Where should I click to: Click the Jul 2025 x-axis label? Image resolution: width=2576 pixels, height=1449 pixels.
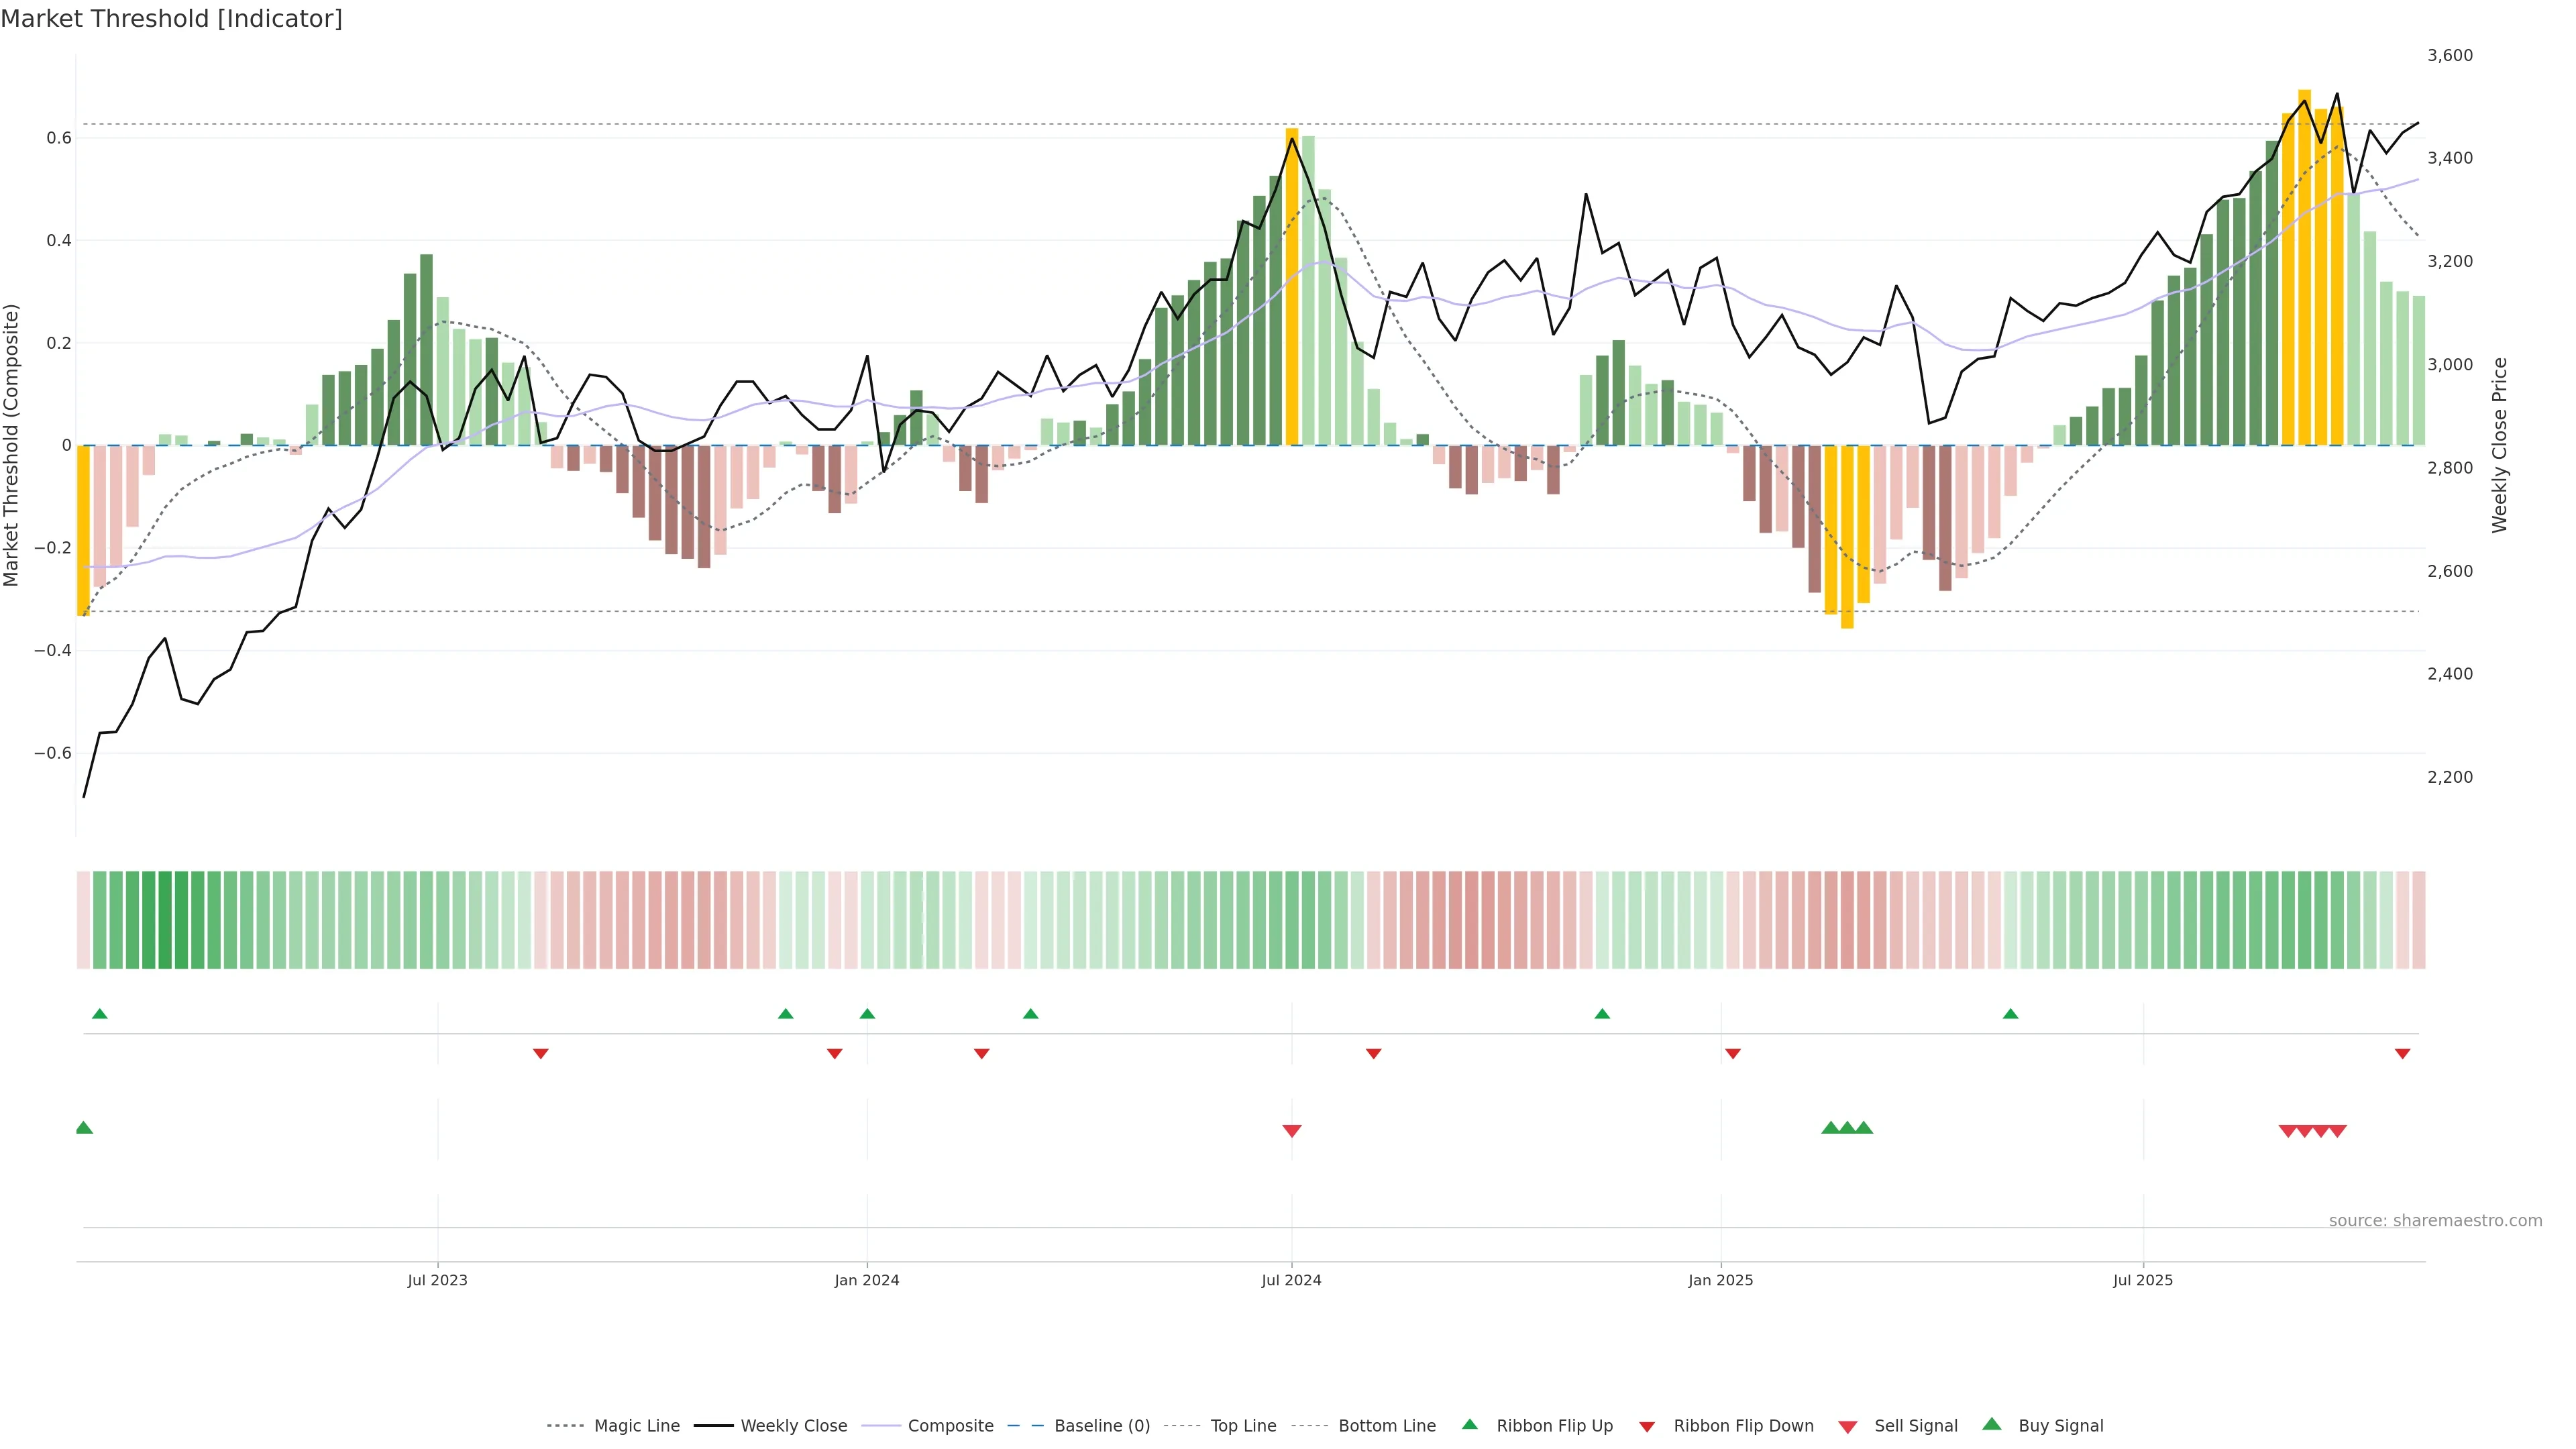point(2143,1280)
